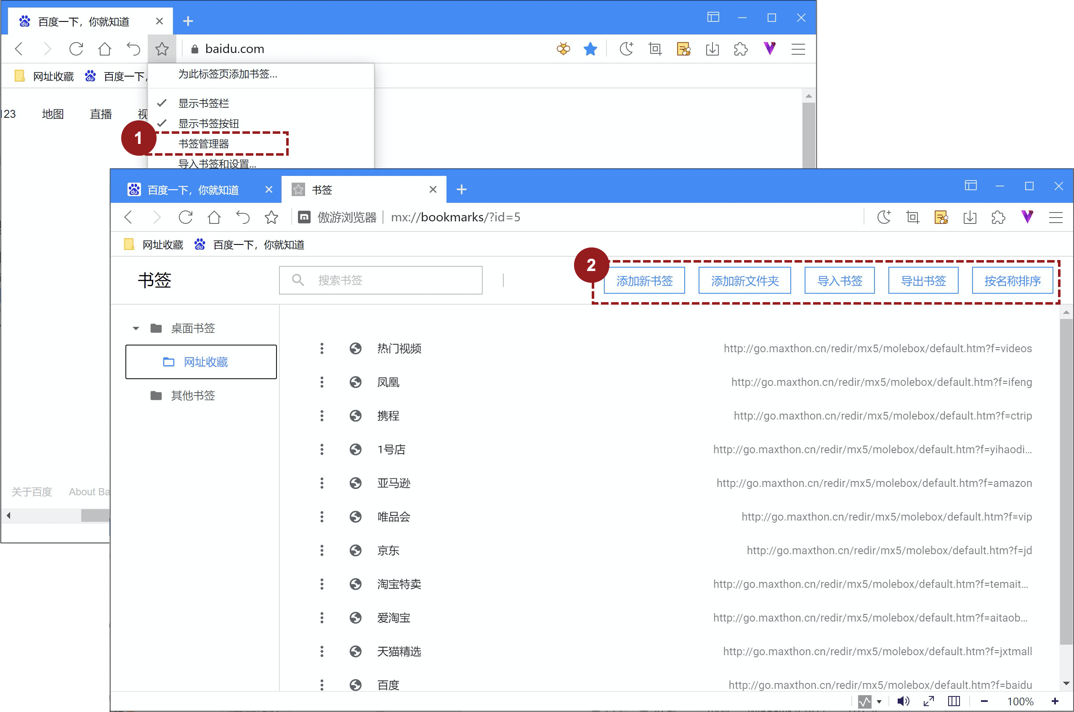
Task: Toggle 显示书签栏 checked menu option
Action: coord(261,103)
